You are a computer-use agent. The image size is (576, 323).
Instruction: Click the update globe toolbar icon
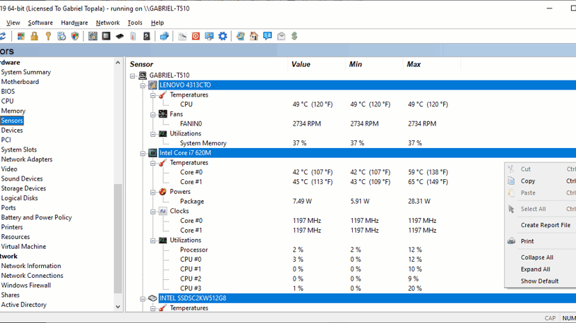(241, 36)
